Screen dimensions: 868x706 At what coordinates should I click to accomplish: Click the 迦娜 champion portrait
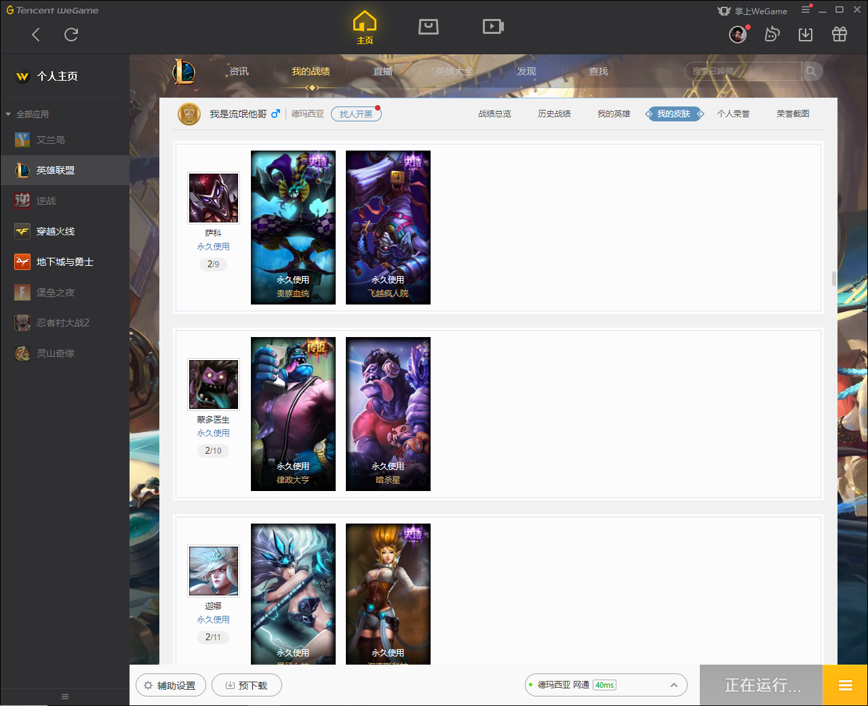click(214, 571)
